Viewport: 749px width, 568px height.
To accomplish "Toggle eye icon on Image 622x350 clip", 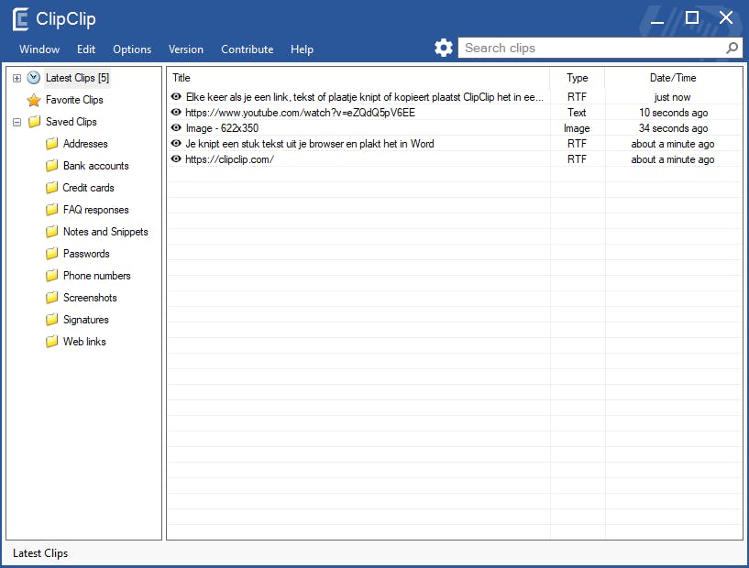I will pos(176,128).
